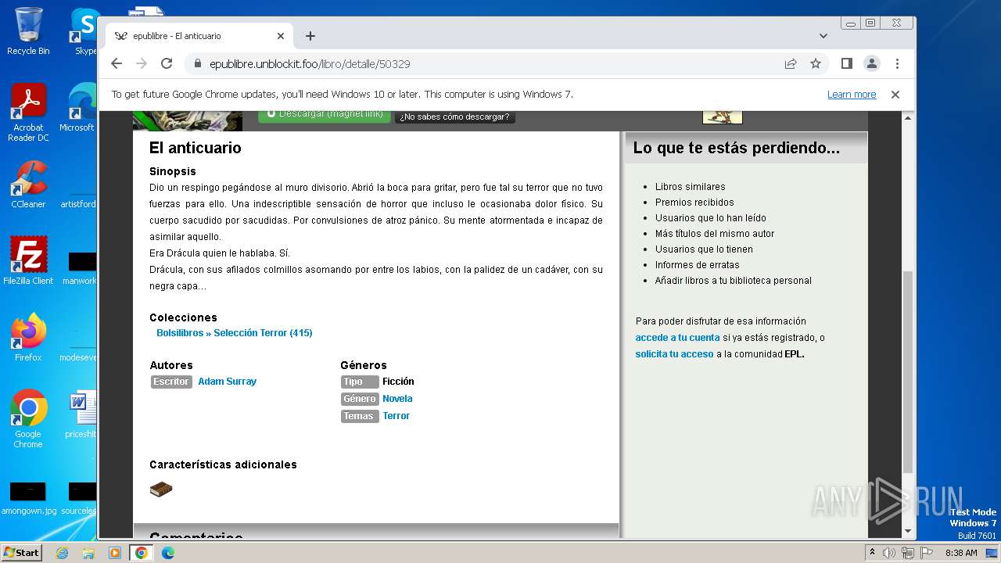Click the book cover thumbnail
The height and width of the screenshot is (563, 1001).
pyautogui.click(x=188, y=120)
